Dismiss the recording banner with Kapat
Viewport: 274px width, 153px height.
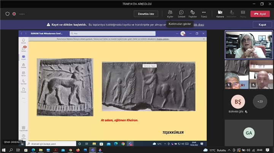[262, 25]
